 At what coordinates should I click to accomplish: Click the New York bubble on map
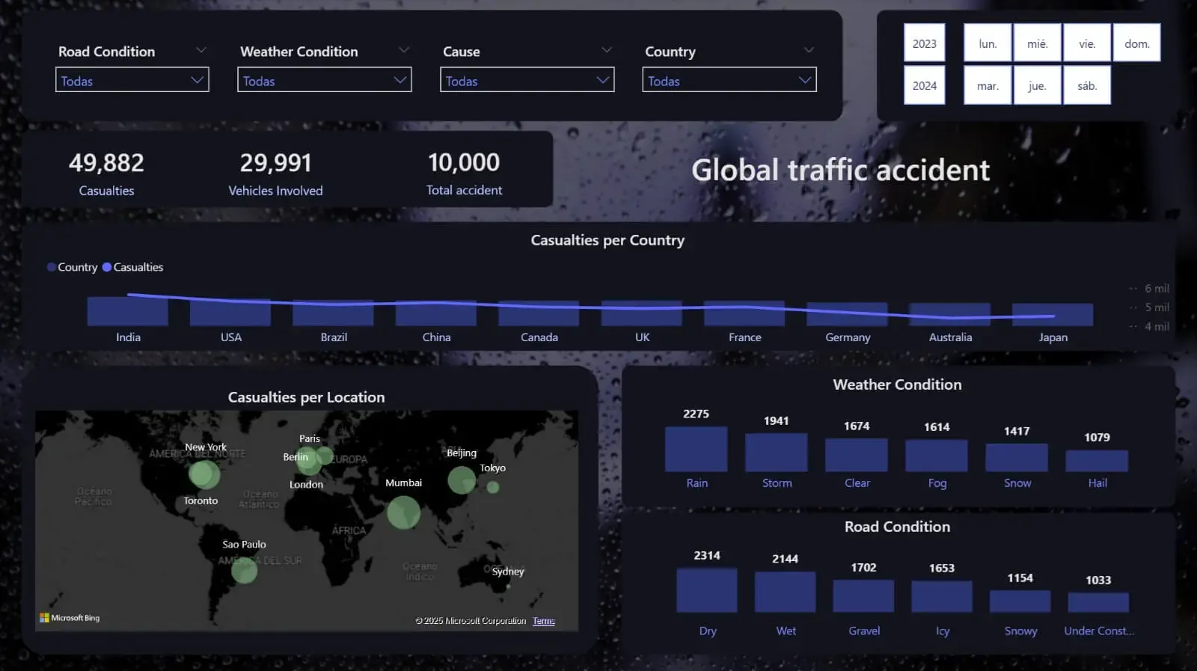coord(205,474)
